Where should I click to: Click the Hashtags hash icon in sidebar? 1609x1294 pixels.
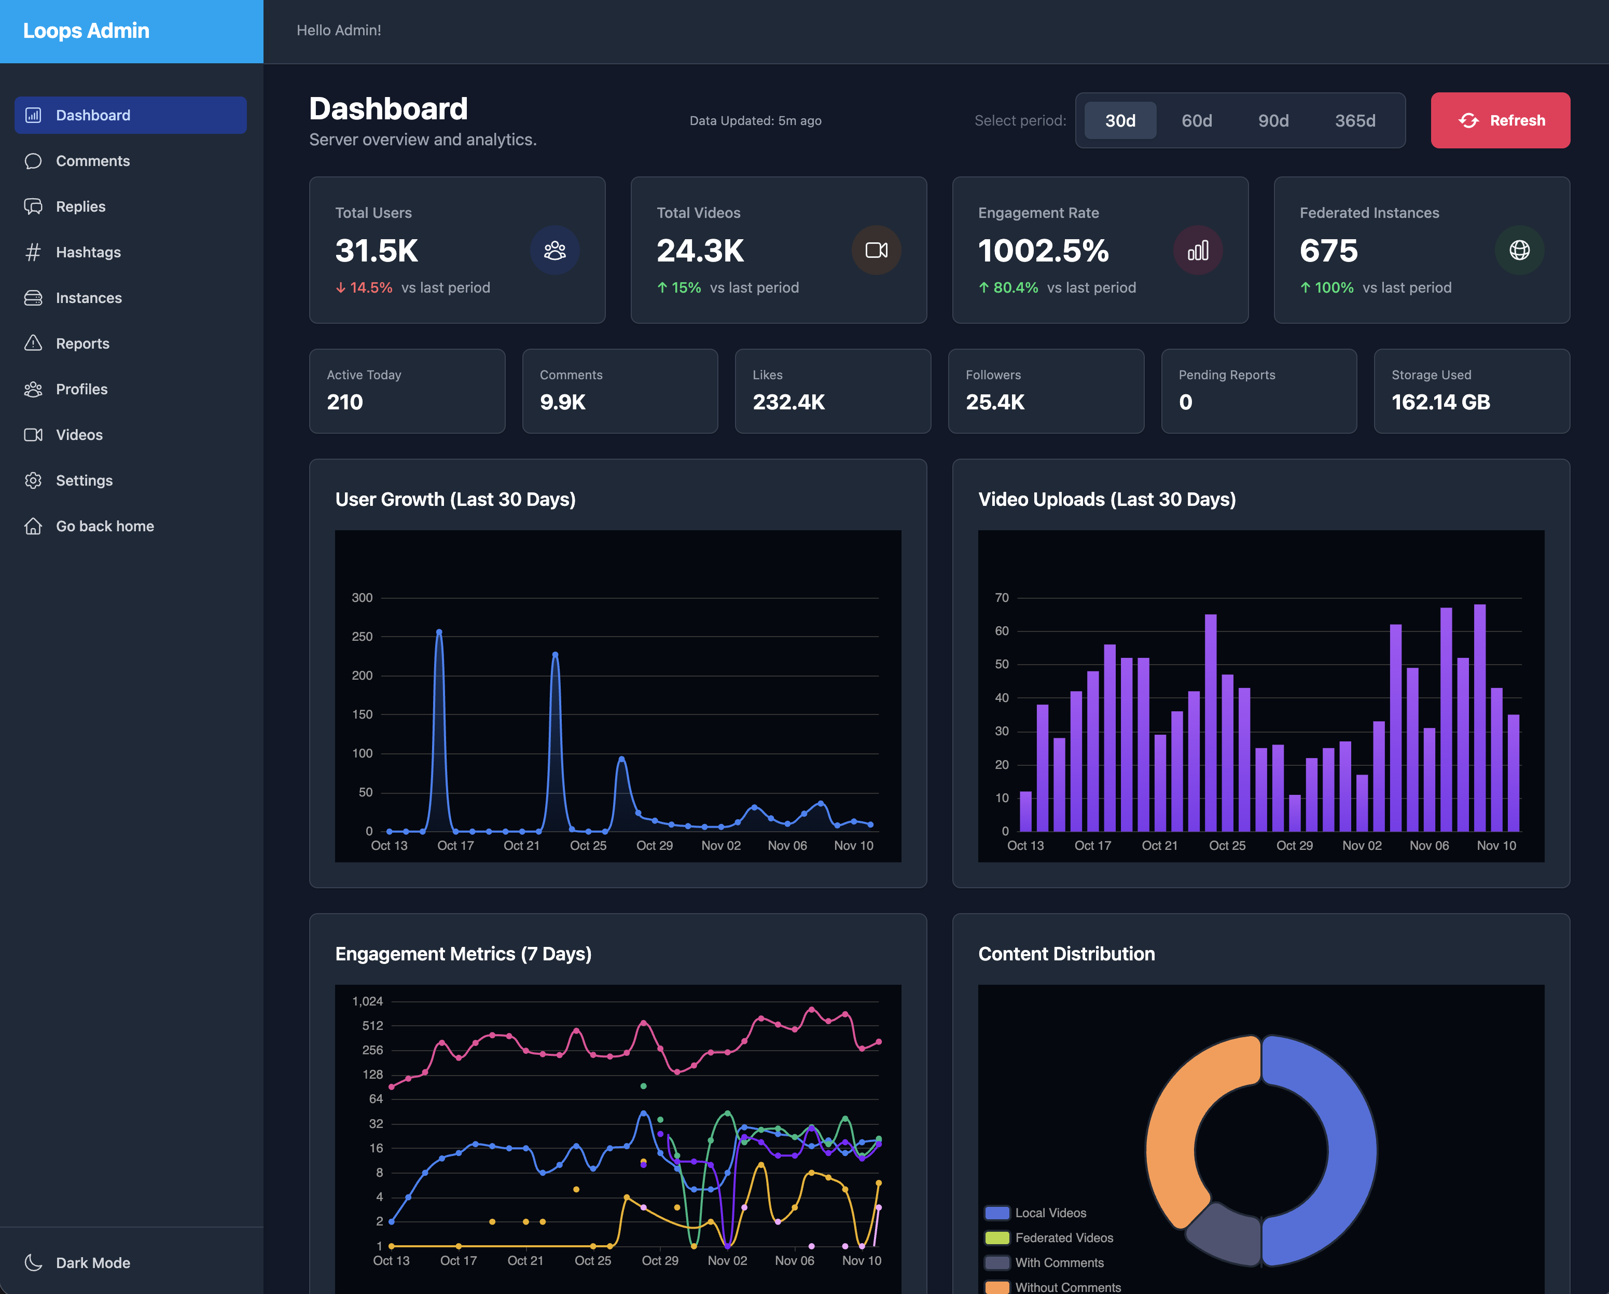tap(33, 252)
